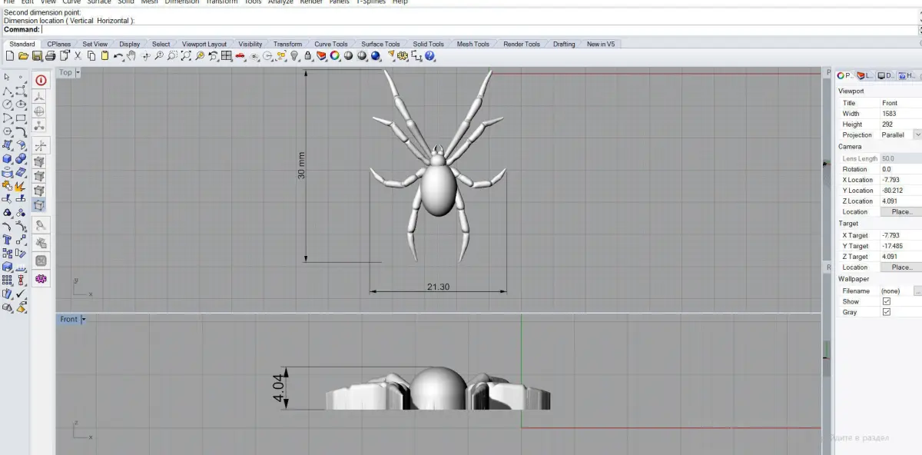The width and height of the screenshot is (922, 455).
Task: Open the Layers icon in the toolbar
Action: [x=321, y=56]
